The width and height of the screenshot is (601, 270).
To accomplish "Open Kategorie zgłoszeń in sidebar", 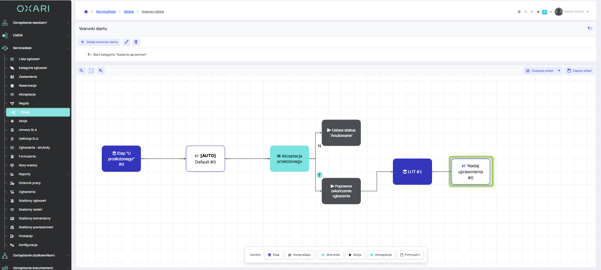I will [x=33, y=68].
